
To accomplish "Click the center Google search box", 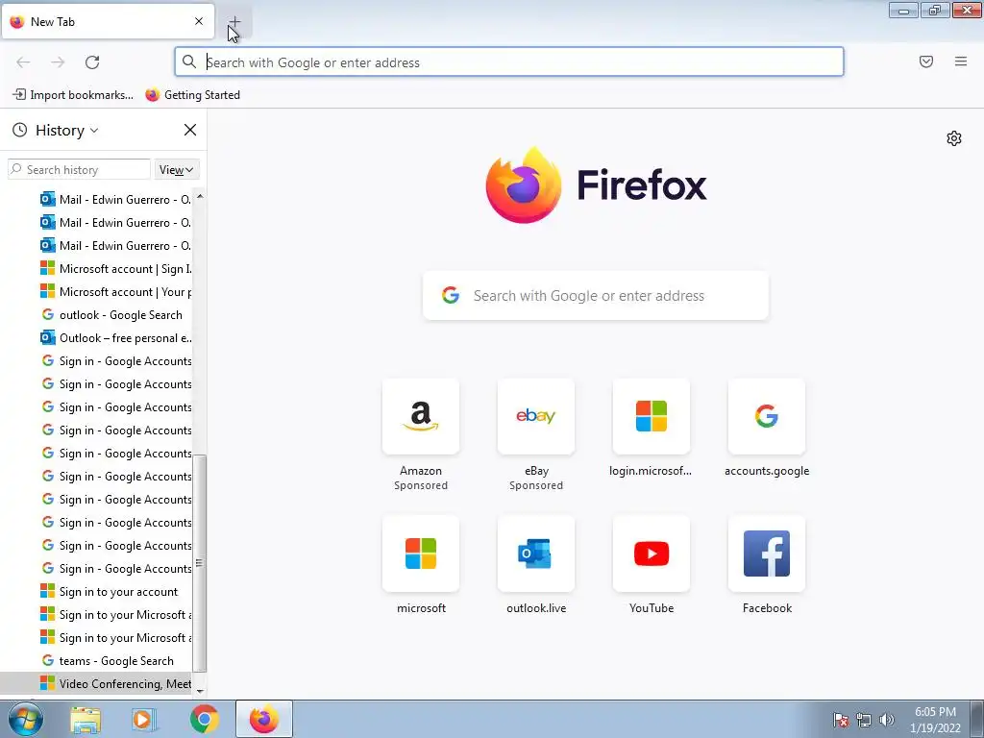I will (596, 296).
